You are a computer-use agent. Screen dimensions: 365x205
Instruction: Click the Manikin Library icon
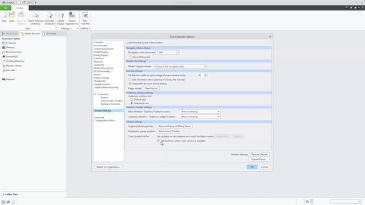click(x=4, y=66)
